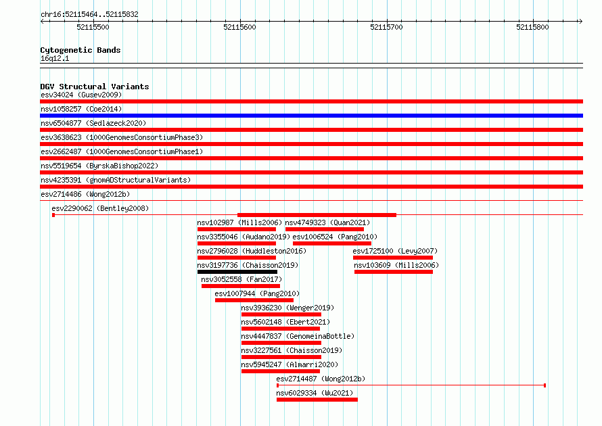Click the esv34024 (Gusev2009) variant label
The width and height of the screenshot is (602, 426).
click(81, 95)
